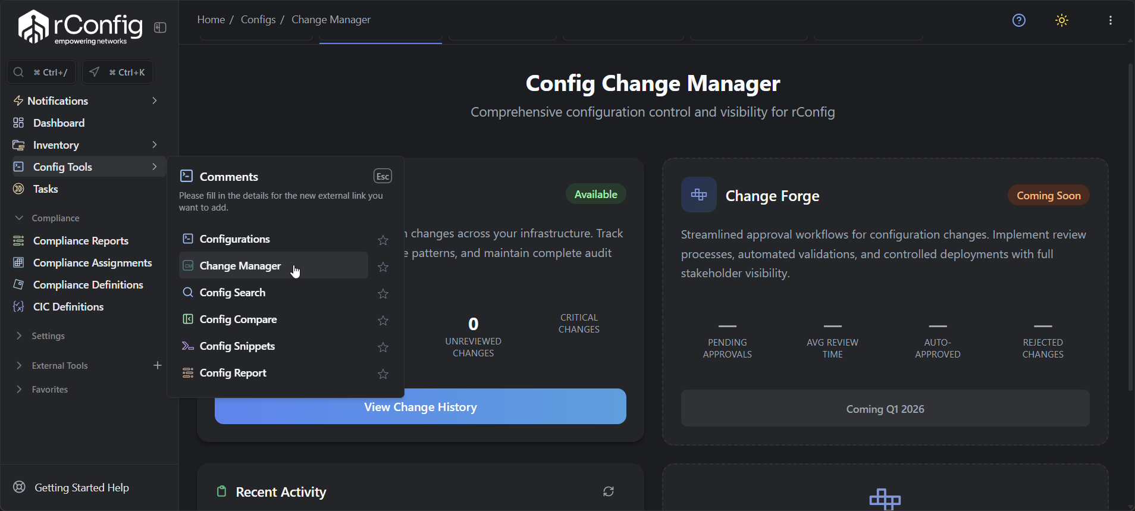Click the rConfig logo
1135x511 pixels.
(80, 27)
